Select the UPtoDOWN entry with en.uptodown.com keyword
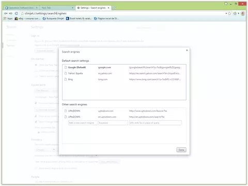 [124, 117]
